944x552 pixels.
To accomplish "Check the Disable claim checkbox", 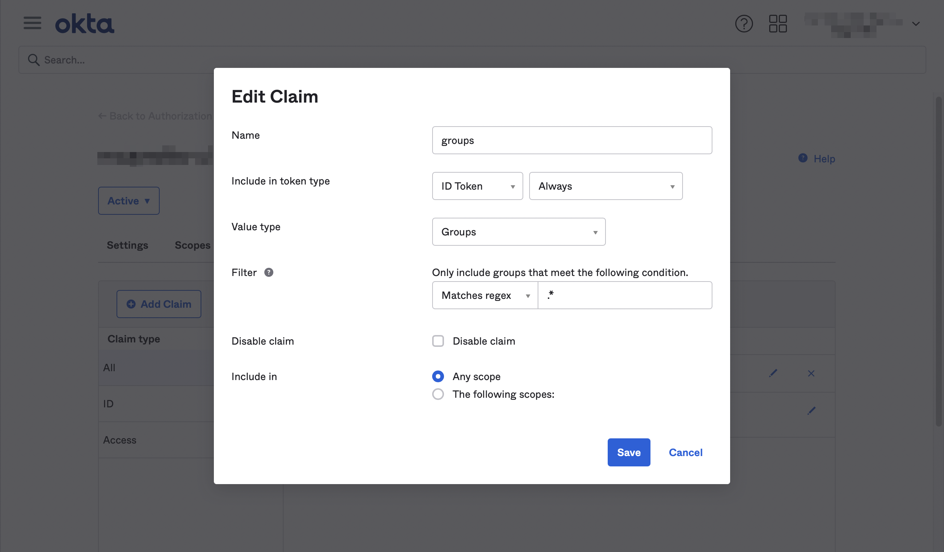I will coord(438,341).
